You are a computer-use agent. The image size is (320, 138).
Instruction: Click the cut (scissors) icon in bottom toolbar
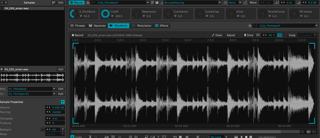tap(90, 137)
